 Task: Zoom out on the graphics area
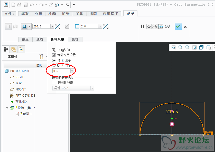(x=188, y=47)
